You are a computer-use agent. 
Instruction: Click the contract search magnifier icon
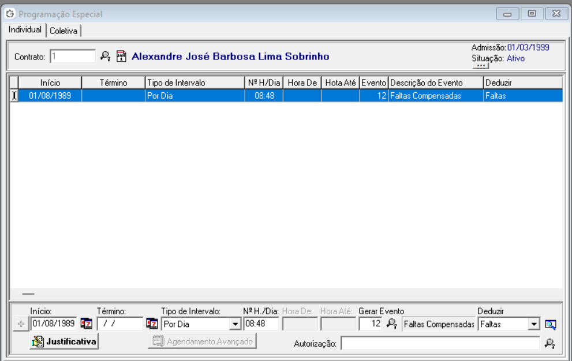tap(105, 56)
